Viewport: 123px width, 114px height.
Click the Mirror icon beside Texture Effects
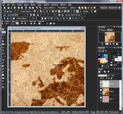coord(33,18)
